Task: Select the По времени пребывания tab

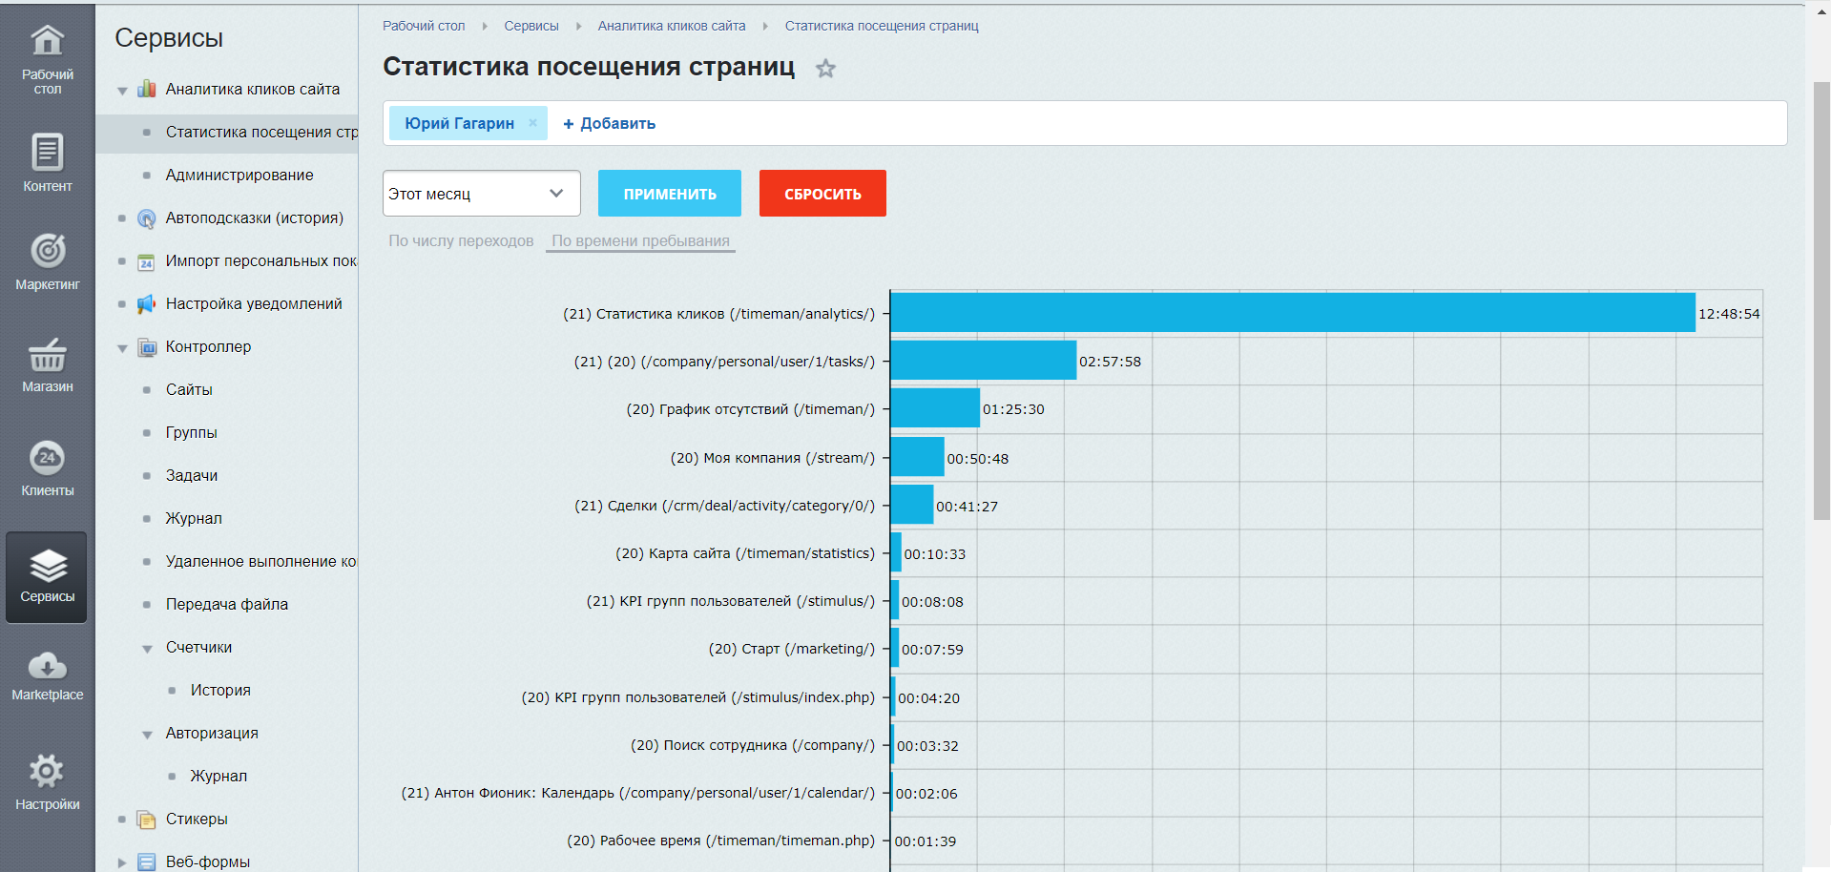Action: (640, 240)
